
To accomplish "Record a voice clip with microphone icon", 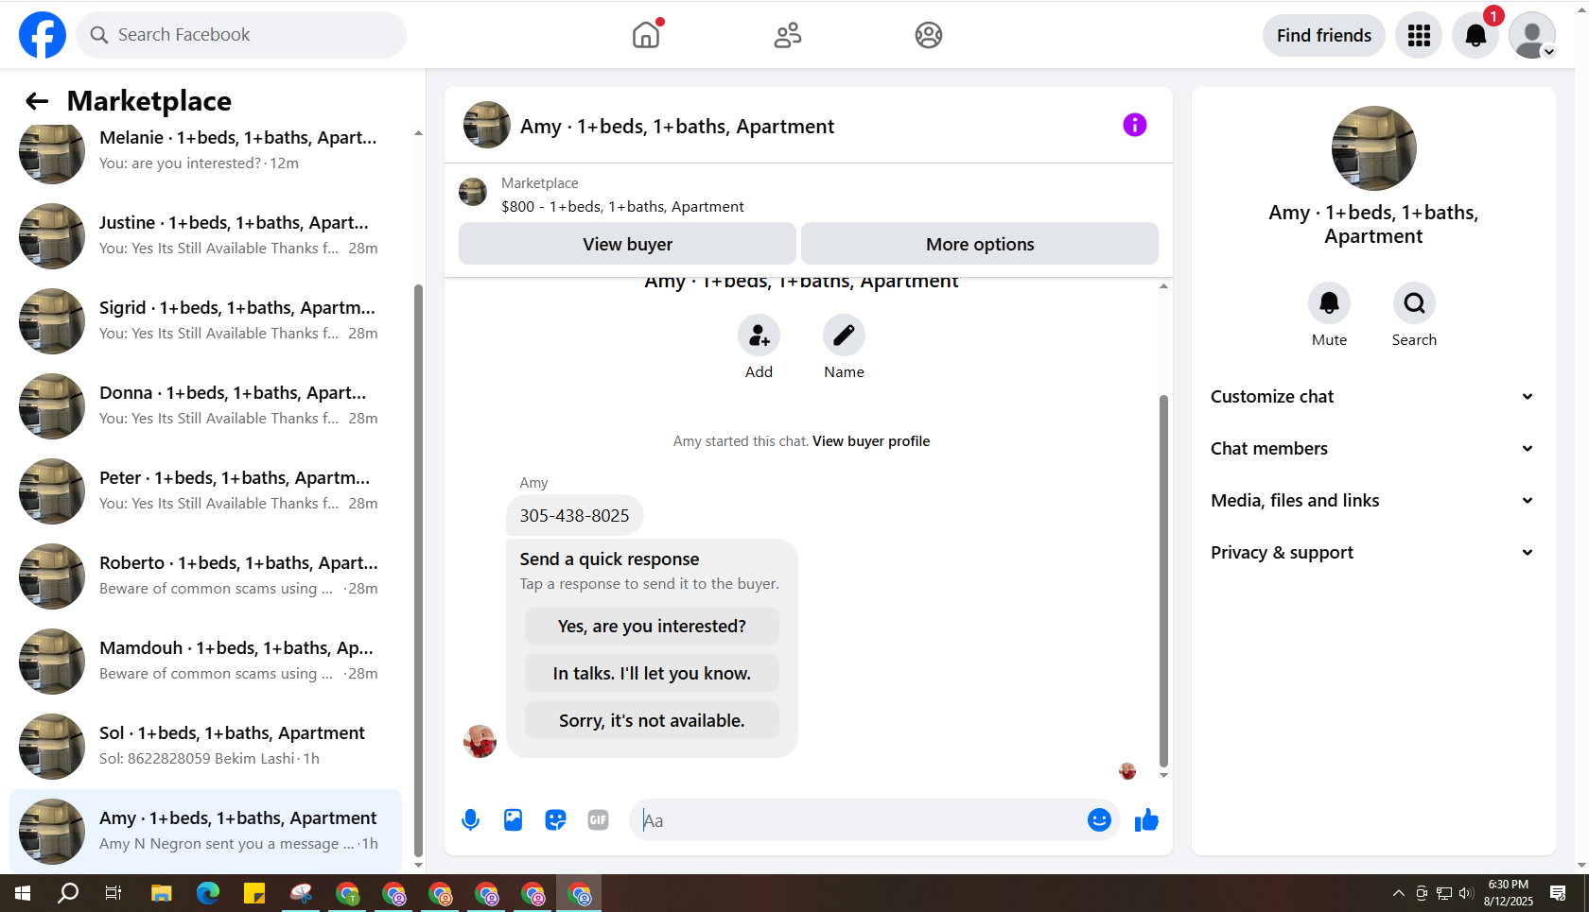I will point(470,820).
